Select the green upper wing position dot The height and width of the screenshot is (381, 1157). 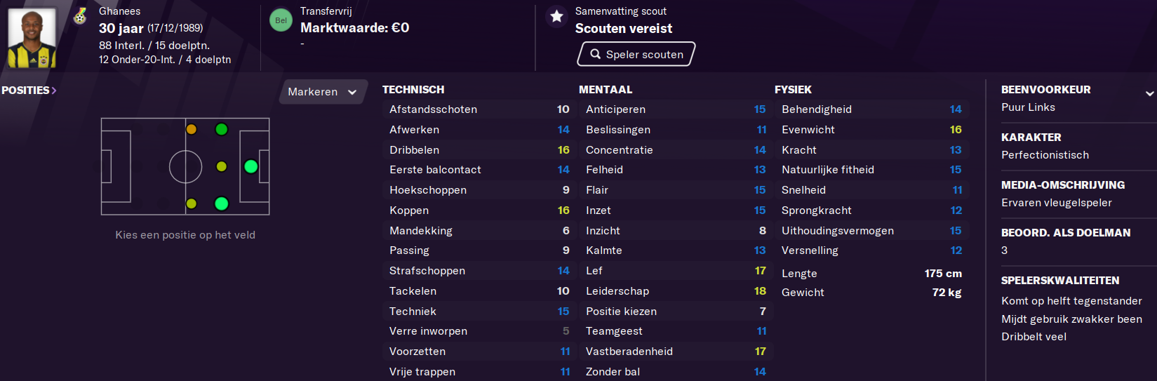(x=221, y=129)
